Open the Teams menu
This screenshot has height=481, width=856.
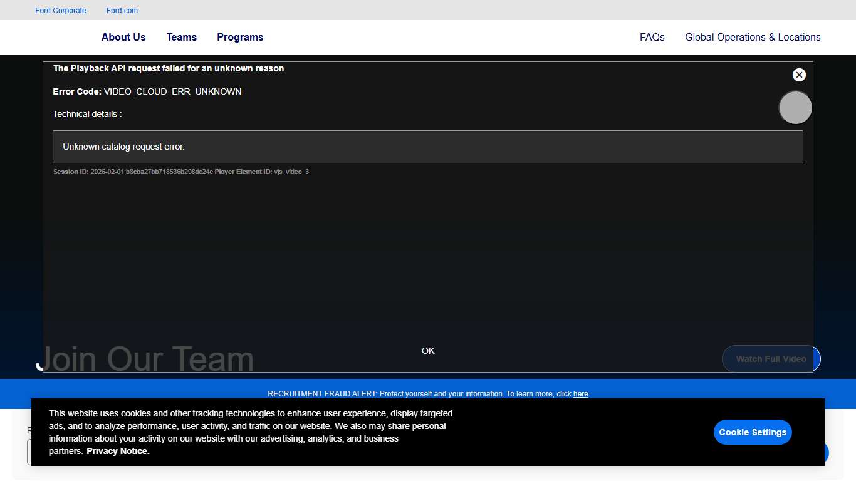click(x=182, y=38)
